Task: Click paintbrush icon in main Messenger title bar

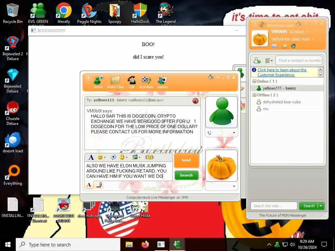Action: coord(299,24)
